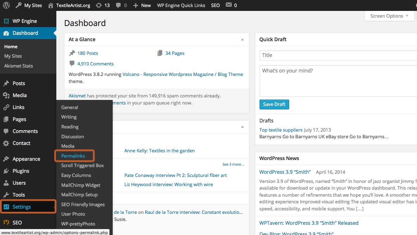Image resolution: width=417 pixels, height=235 pixels.
Task: Open My Sites submenu item in sidebar
Action: pyautogui.click(x=13, y=56)
